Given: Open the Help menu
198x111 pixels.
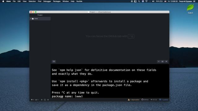Looking at the screenshot, I should point(72,1).
